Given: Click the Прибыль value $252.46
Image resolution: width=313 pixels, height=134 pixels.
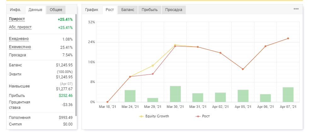Looking at the screenshot, I should pyautogui.click(x=66, y=96).
